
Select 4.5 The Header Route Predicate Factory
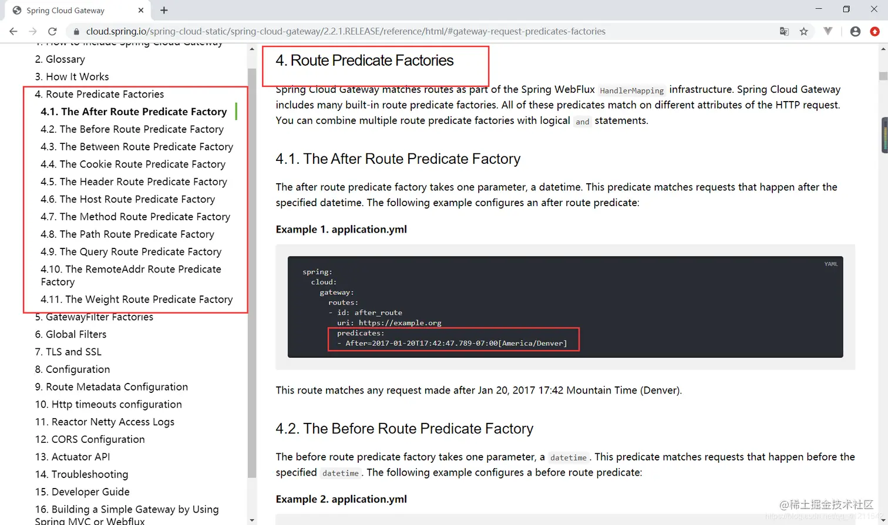(x=134, y=182)
